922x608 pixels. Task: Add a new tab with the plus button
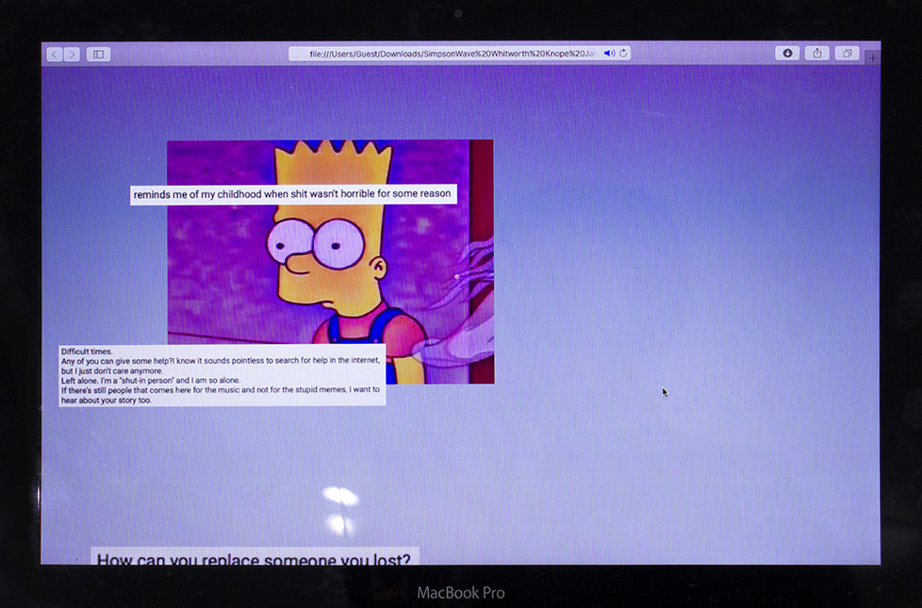pyautogui.click(x=873, y=58)
